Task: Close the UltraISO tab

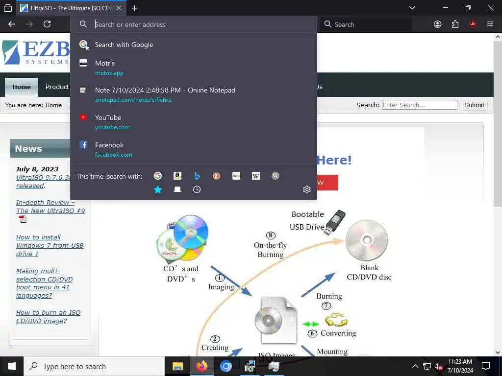Action: pos(119,8)
